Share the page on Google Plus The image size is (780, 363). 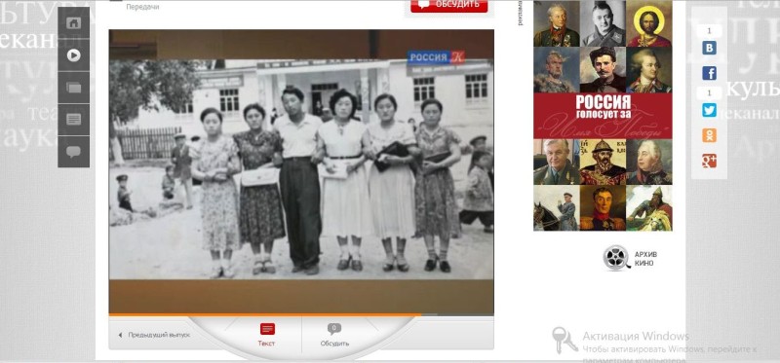[x=710, y=161]
